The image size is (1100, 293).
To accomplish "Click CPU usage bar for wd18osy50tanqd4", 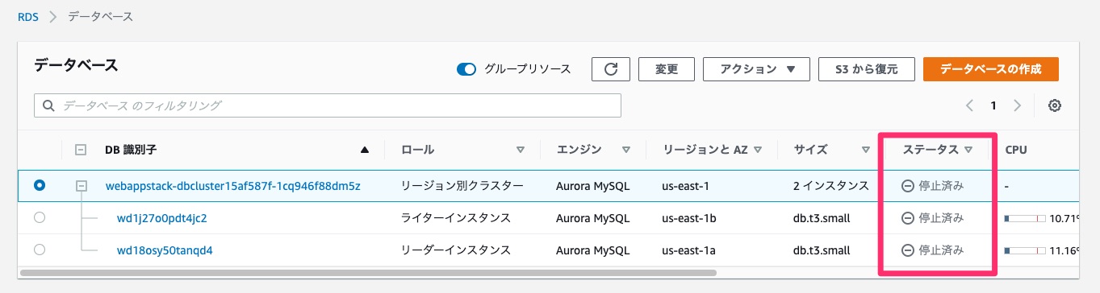I will [x=1024, y=250].
